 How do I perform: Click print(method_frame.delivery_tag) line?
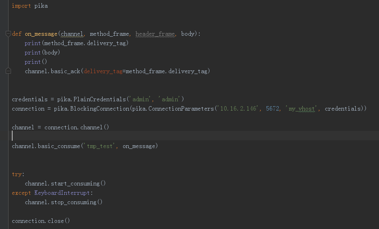click(76, 43)
